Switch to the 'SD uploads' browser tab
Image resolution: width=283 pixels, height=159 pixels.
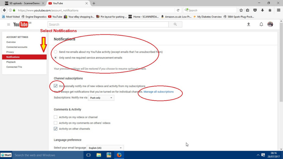point(23,3)
